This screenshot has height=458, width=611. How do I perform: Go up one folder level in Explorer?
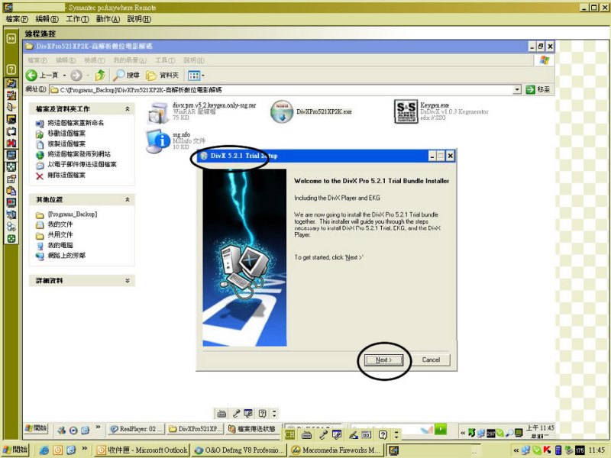100,75
